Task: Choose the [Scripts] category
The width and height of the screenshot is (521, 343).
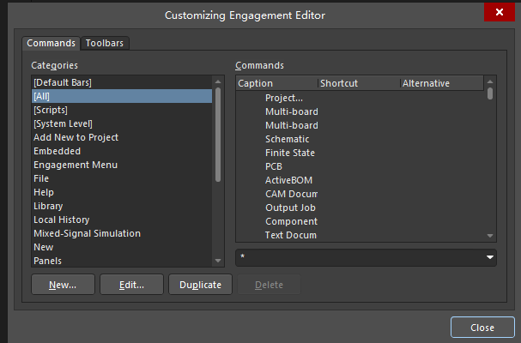Action: tap(122, 110)
